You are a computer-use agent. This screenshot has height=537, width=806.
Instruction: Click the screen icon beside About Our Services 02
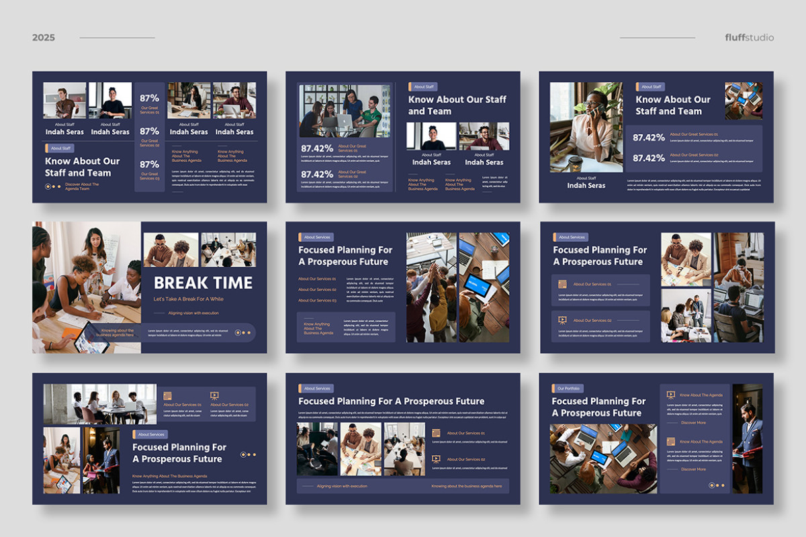pyautogui.click(x=563, y=320)
